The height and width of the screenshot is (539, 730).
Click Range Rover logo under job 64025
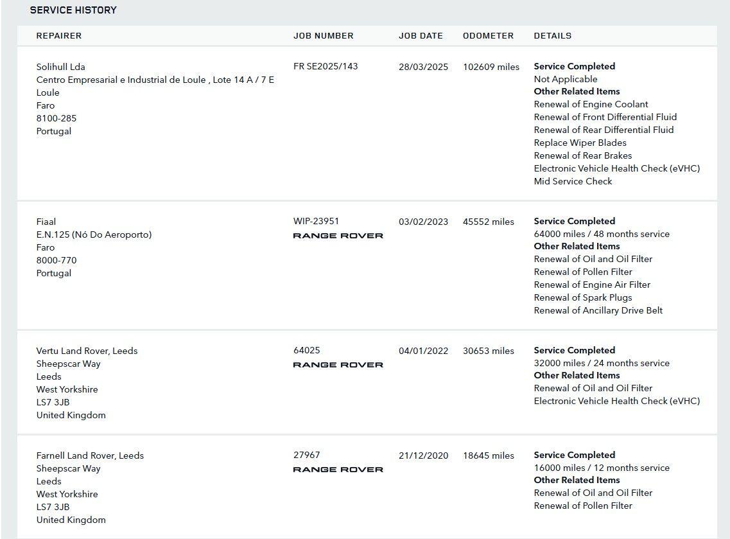pyautogui.click(x=338, y=365)
